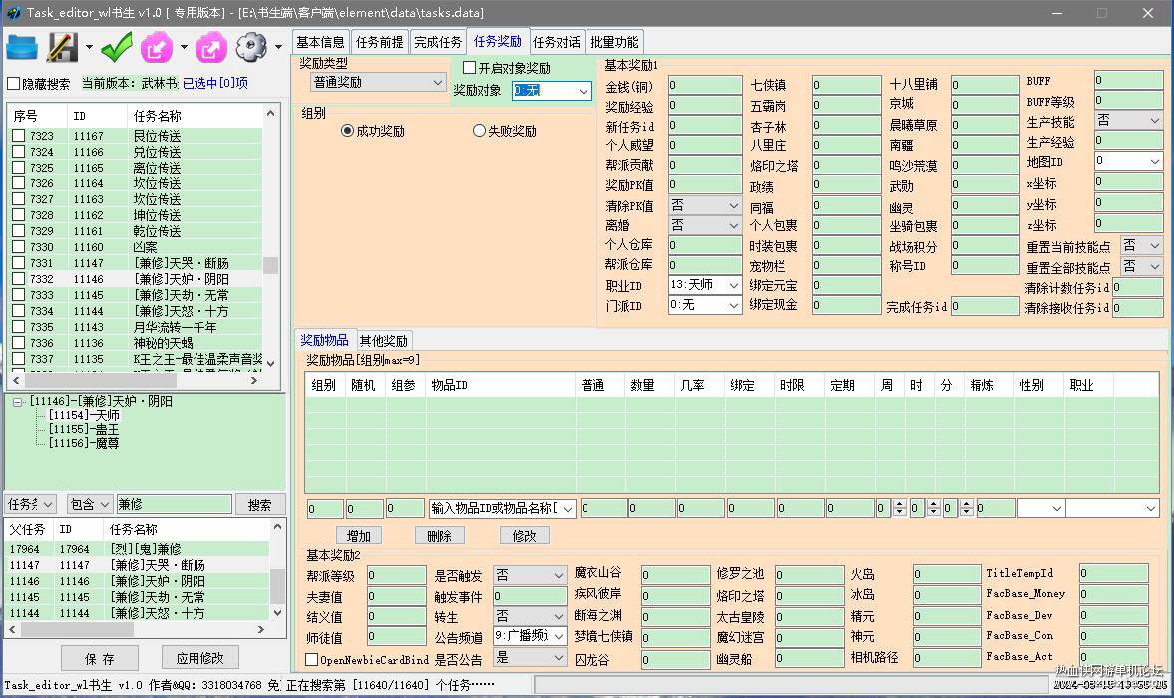Switch to the 批量功能 tab
The height and width of the screenshot is (698, 1174).
point(614,42)
